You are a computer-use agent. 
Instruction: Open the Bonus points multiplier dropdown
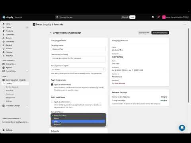[78, 70]
